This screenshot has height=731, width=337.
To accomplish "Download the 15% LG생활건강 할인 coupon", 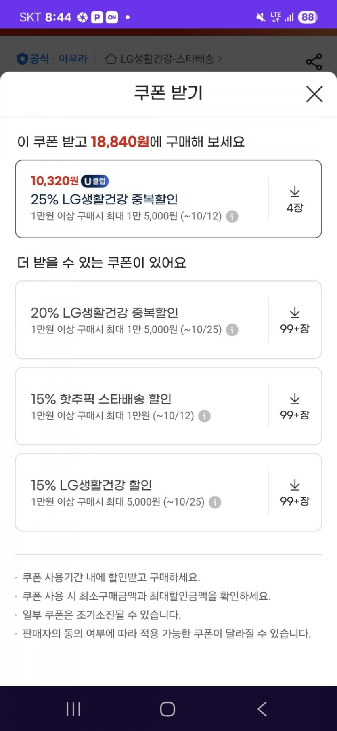I will point(295,492).
